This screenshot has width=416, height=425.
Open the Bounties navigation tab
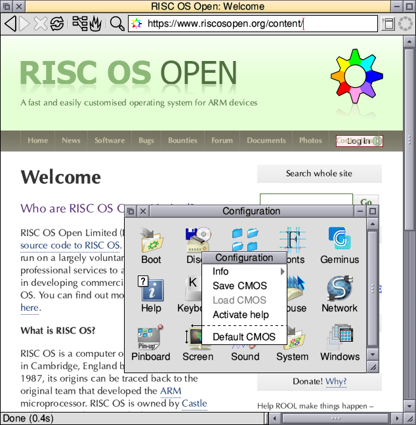(x=182, y=140)
